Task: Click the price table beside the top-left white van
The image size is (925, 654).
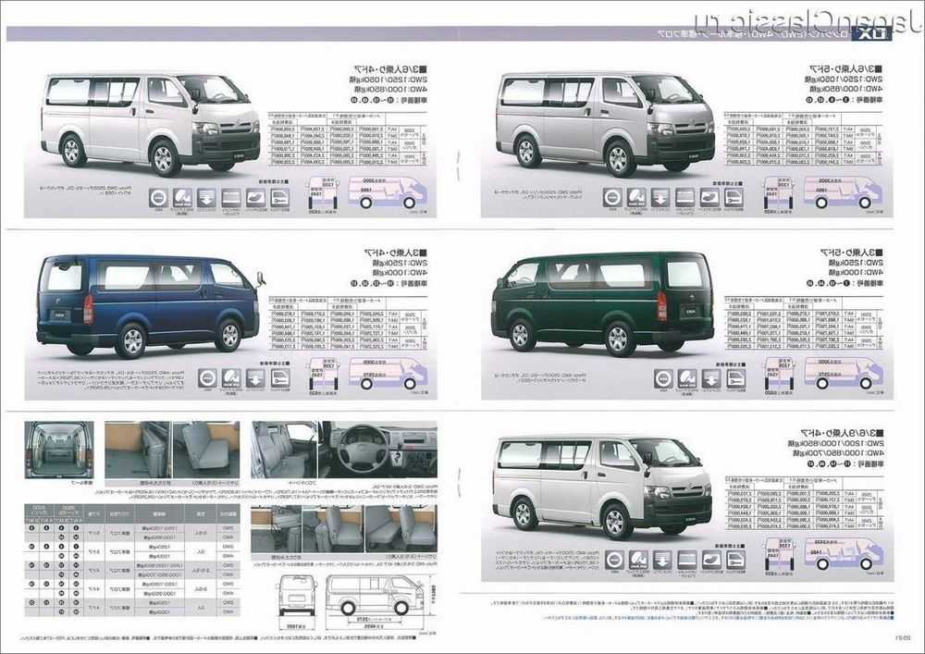Action: click(x=350, y=139)
